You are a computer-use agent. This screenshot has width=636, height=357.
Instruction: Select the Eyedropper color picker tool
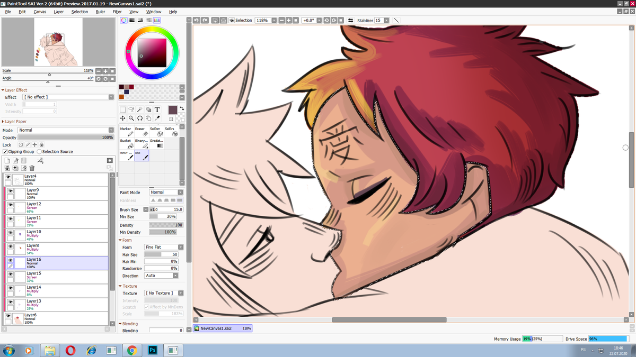(x=157, y=118)
